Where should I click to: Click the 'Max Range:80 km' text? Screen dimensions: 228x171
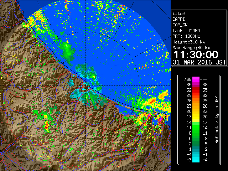click(191, 48)
